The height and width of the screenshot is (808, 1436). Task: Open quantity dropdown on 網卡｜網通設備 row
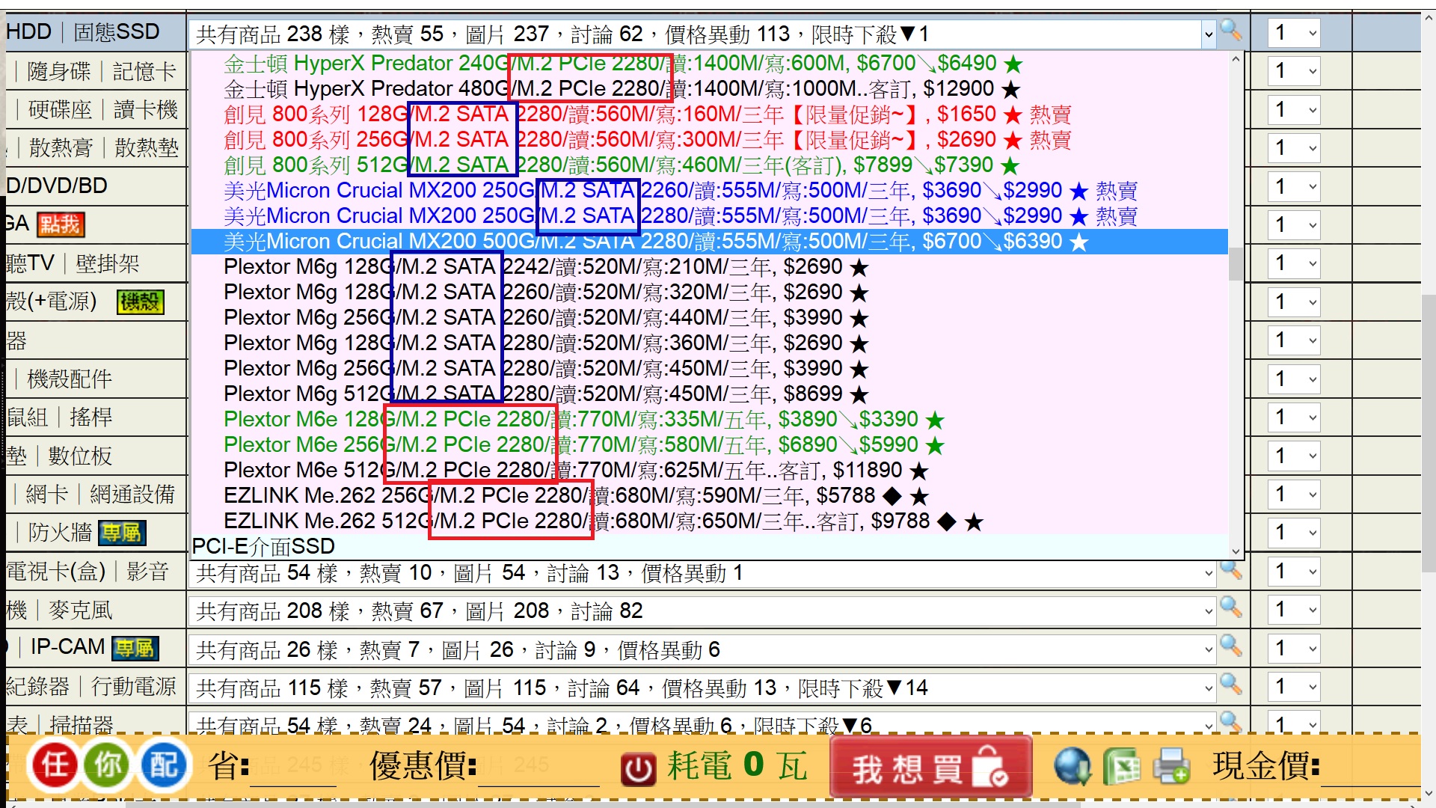click(x=1294, y=494)
